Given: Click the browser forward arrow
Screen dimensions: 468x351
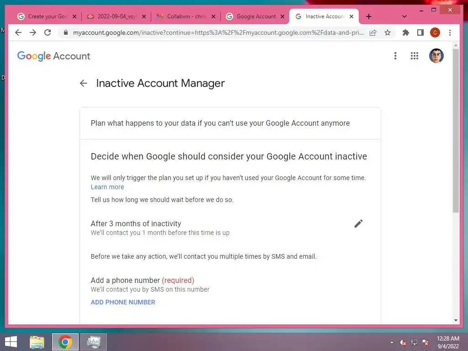Looking at the screenshot, I should 33,32.
